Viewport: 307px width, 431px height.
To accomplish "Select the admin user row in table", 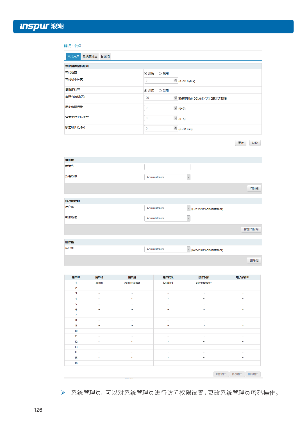I will coord(99,283).
